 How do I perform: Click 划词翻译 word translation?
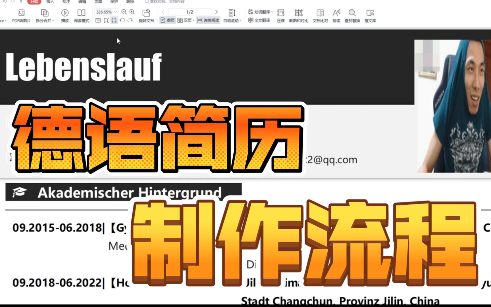tap(259, 12)
